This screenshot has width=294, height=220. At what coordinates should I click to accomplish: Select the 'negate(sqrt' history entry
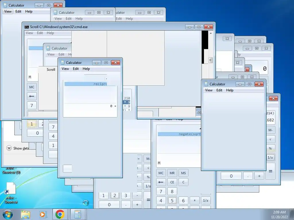click(x=179, y=134)
